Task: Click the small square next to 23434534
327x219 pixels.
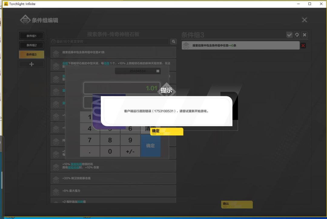Action: point(158,71)
